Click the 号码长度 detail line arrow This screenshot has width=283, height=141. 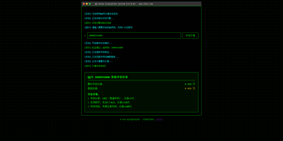tap(88, 98)
